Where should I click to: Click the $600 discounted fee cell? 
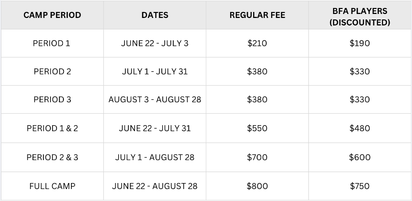pyautogui.click(x=360, y=157)
